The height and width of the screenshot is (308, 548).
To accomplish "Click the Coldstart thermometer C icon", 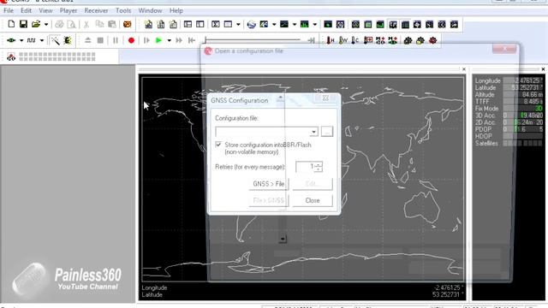I will [355, 40].
